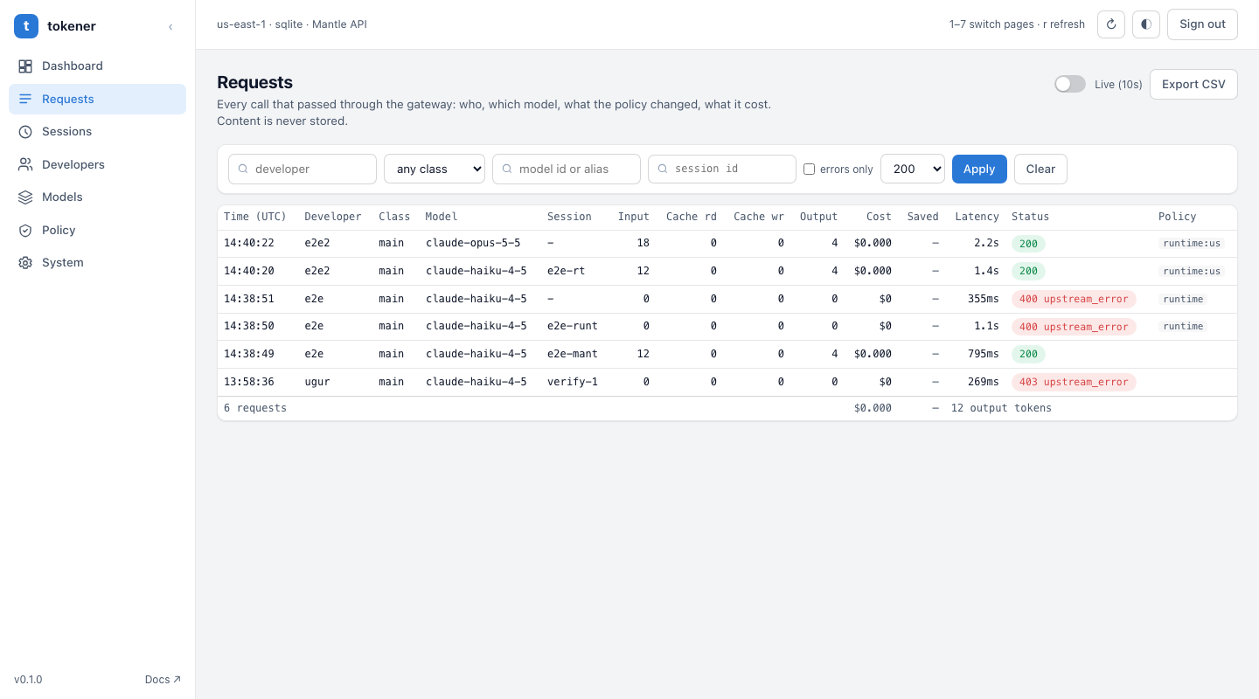Click the 14:40:22 request row timestamp

249,244
